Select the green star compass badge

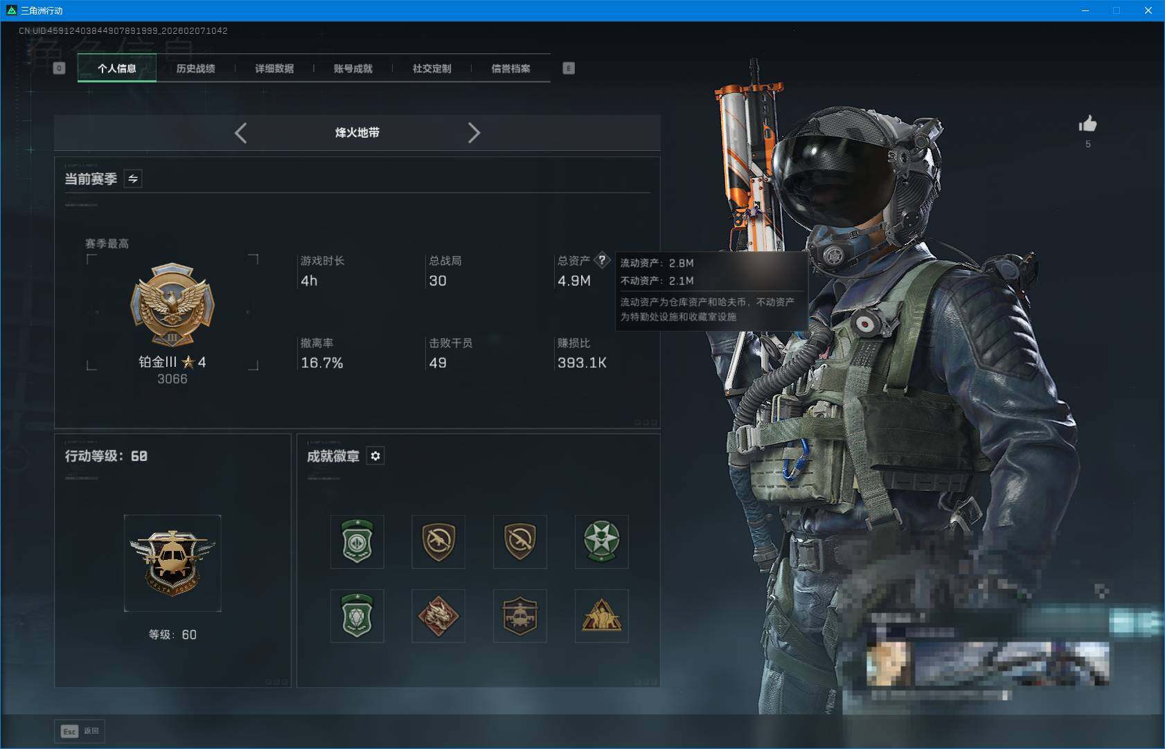pyautogui.click(x=601, y=542)
